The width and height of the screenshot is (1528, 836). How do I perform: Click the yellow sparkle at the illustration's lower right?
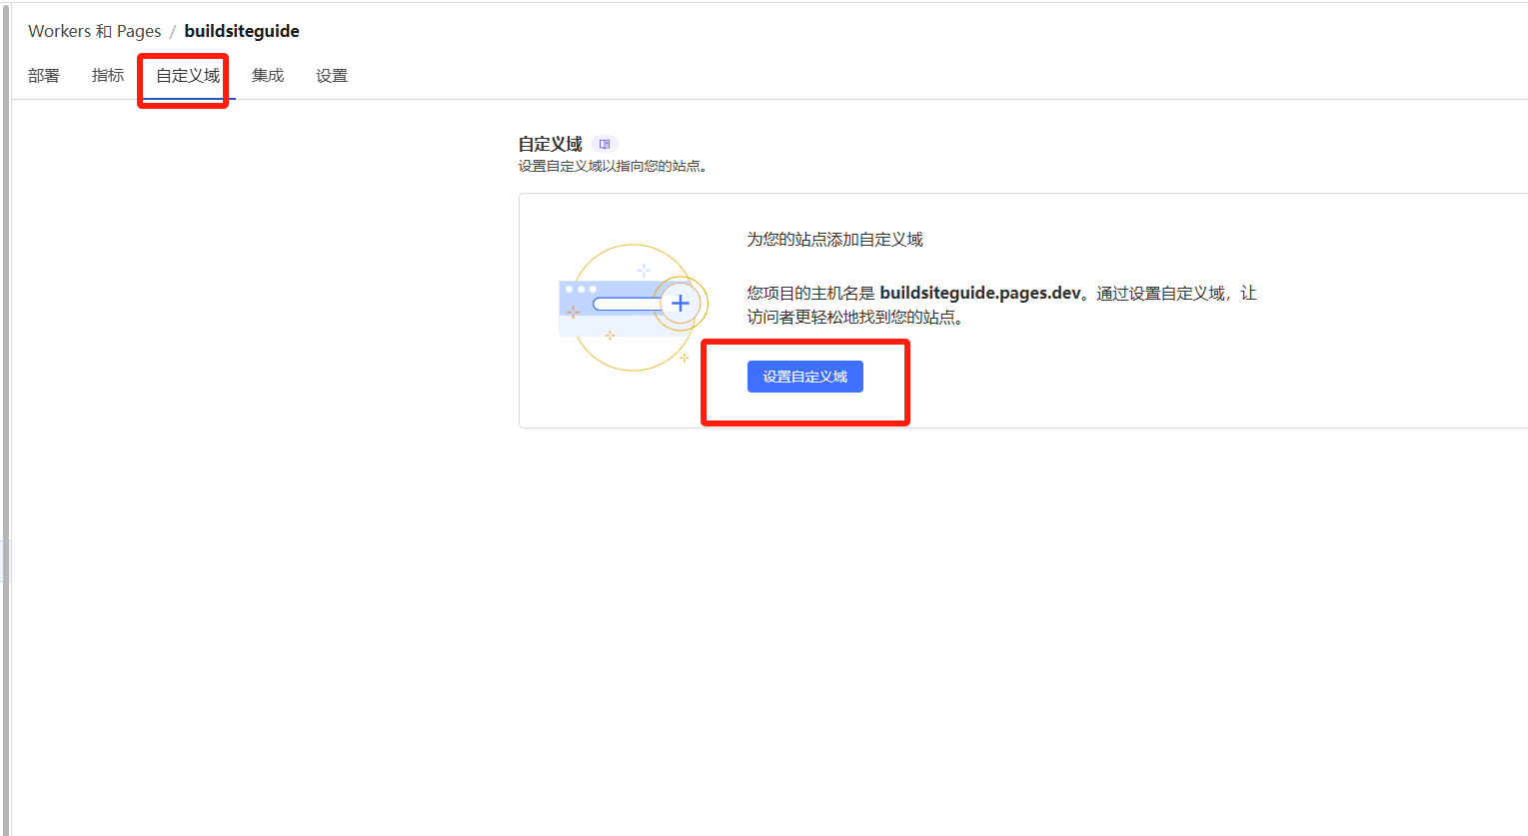(684, 358)
